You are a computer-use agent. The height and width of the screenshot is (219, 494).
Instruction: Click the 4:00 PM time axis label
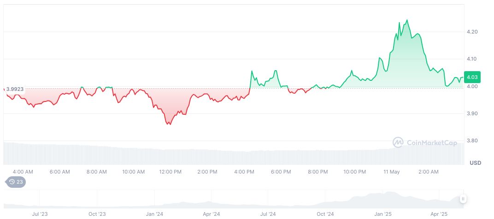pos(244,172)
